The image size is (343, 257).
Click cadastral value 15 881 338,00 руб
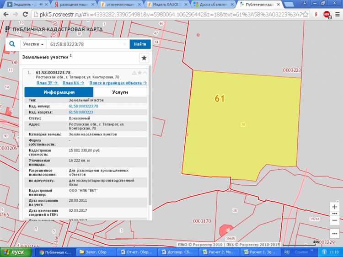[84, 150]
